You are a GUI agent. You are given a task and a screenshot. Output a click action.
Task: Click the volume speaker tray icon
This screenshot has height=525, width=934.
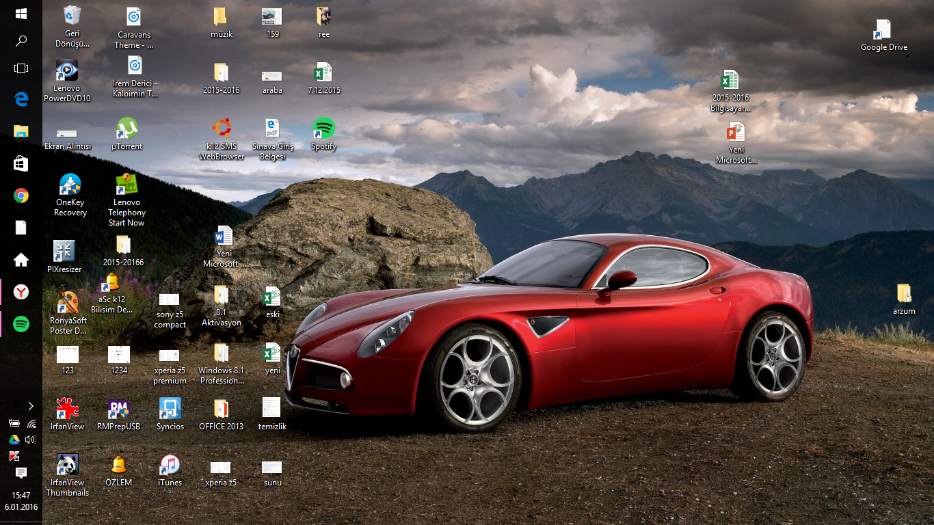(x=30, y=440)
